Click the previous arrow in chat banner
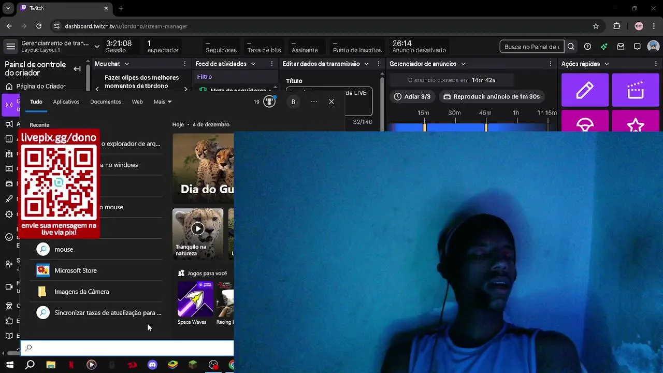This screenshot has height=373, width=663. pos(97,88)
